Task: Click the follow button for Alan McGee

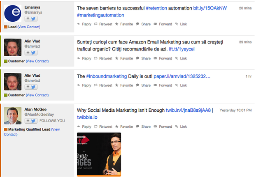Action: (31, 121)
